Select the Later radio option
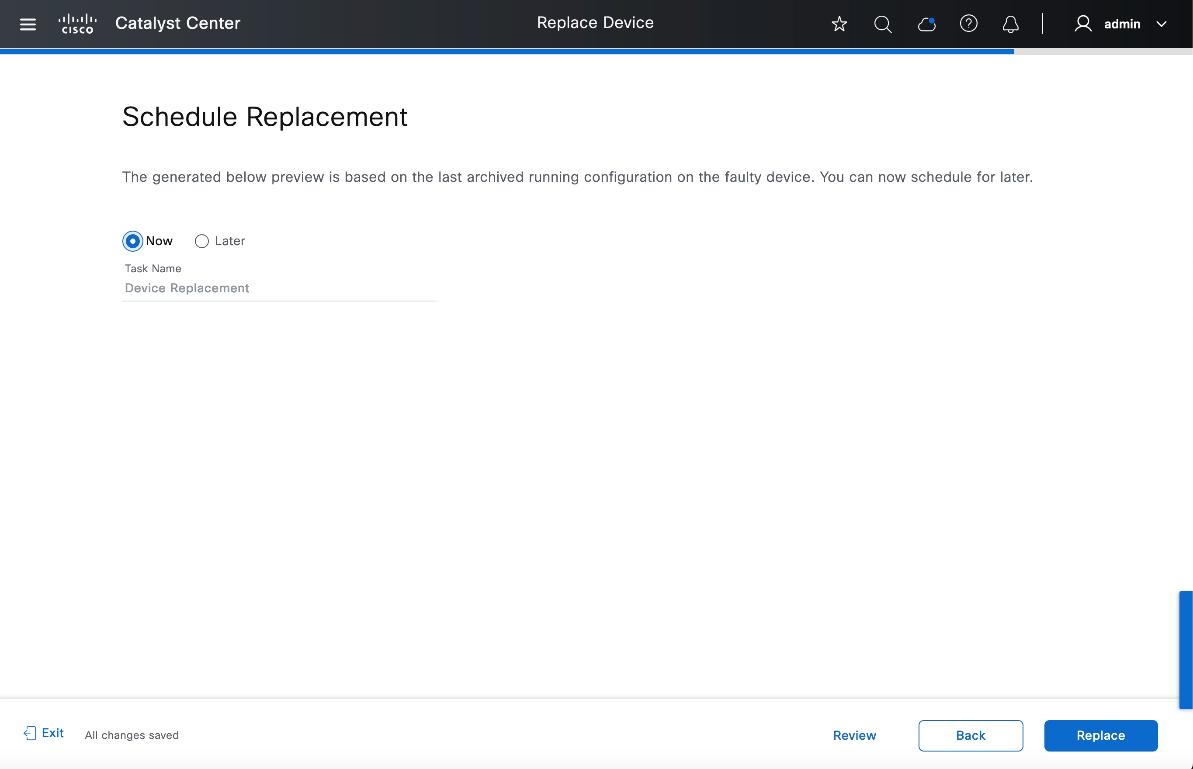 pos(202,241)
